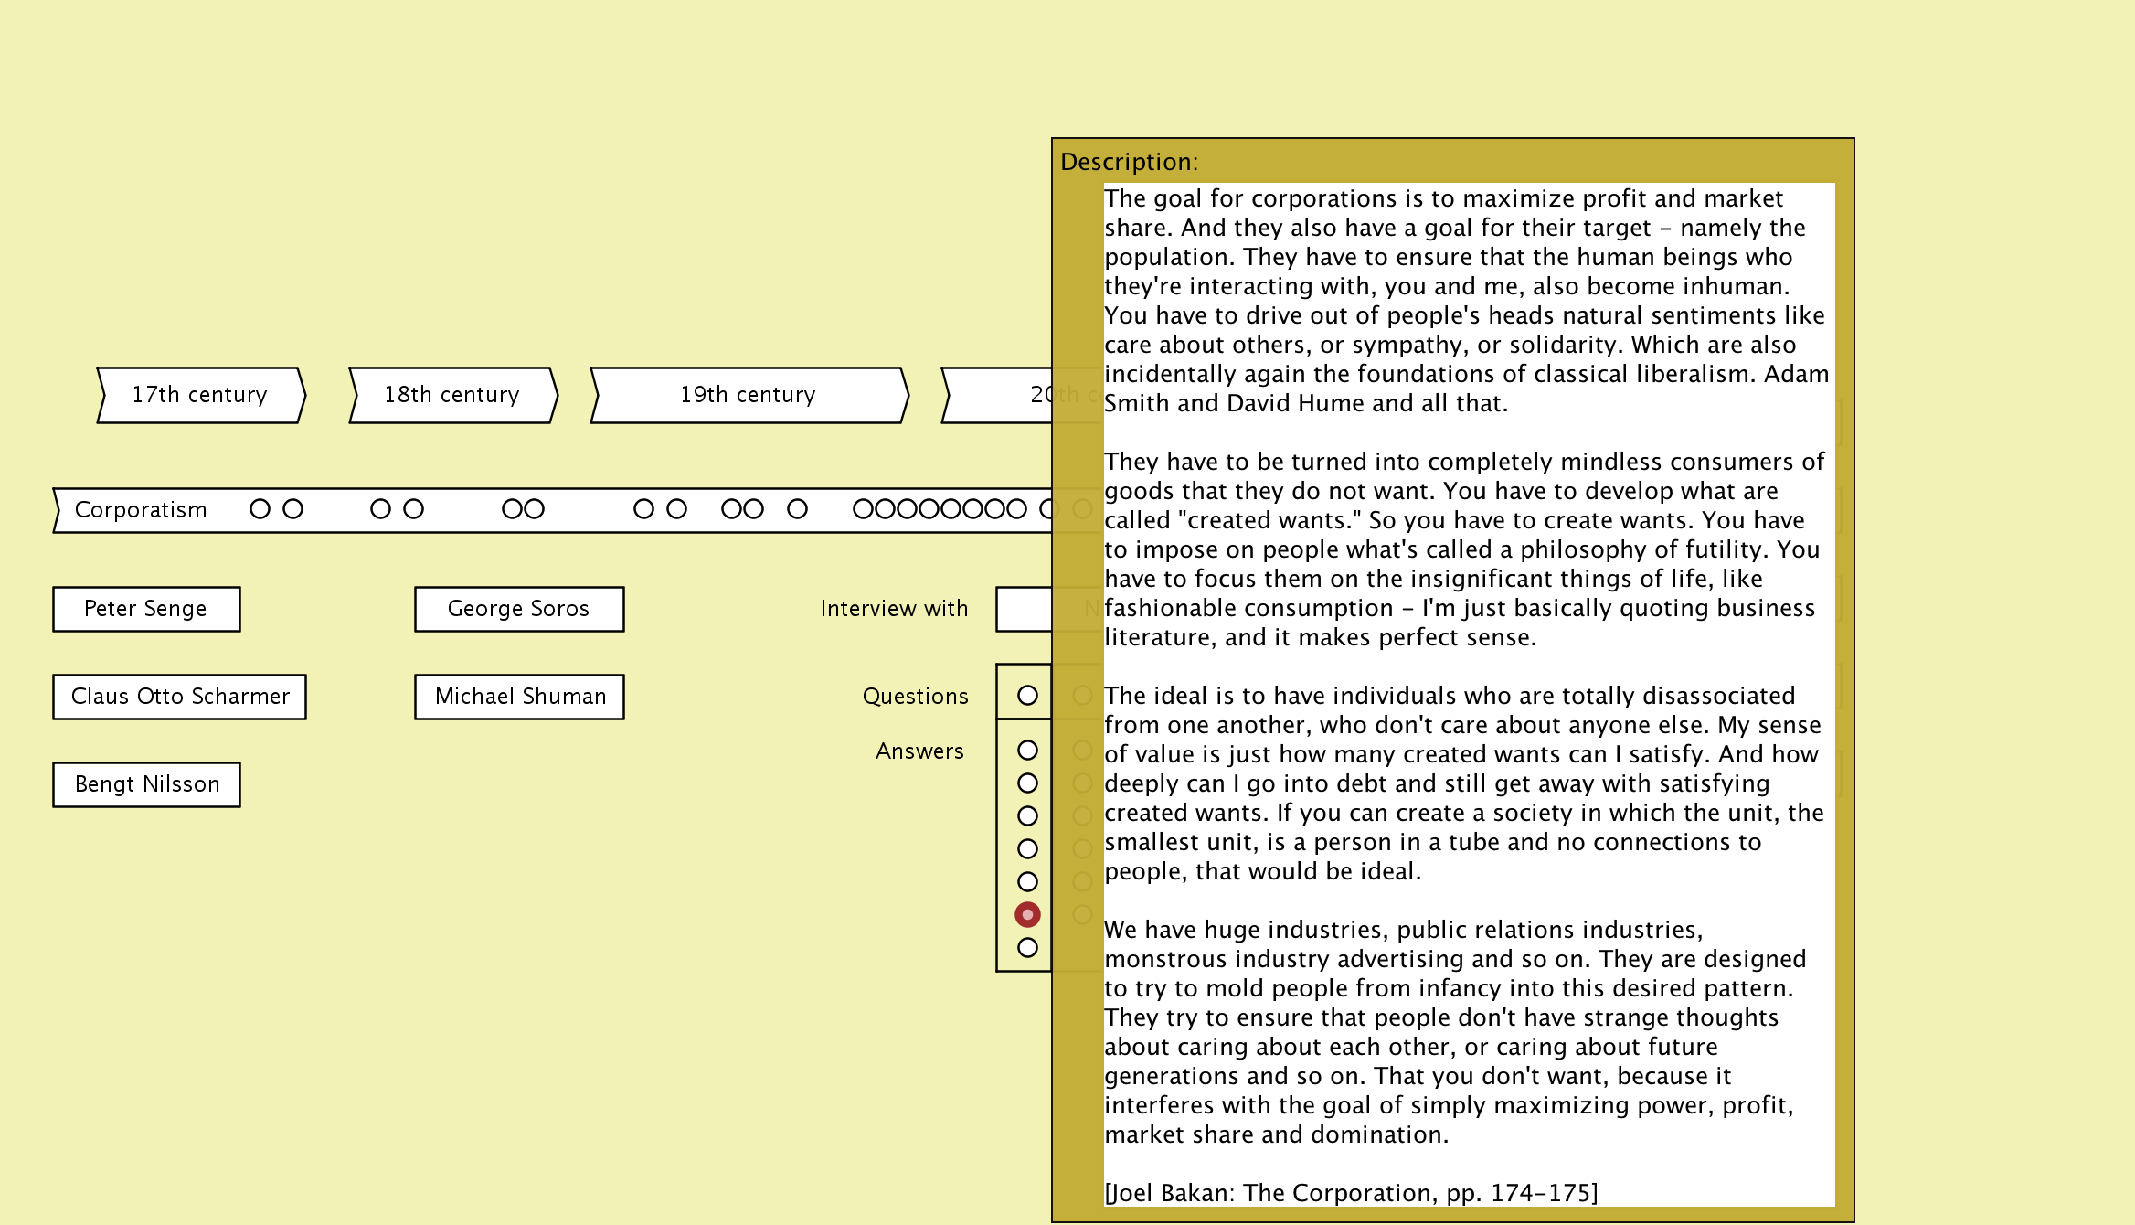Jump to the 19th century chevron
The width and height of the screenshot is (2135, 1225).
pyautogui.click(x=749, y=395)
